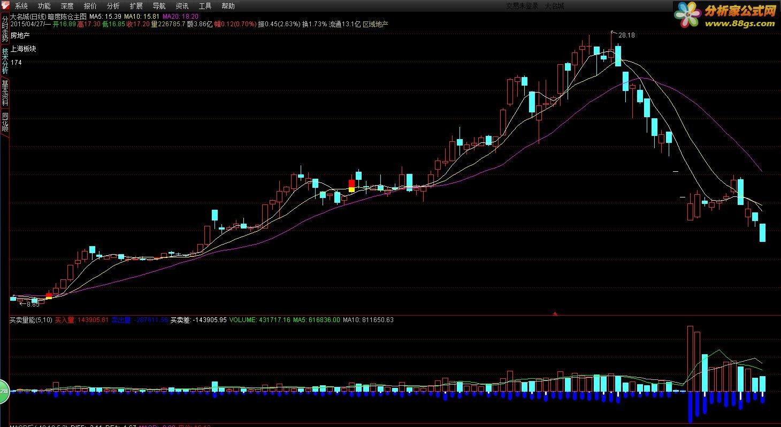Click the date 2015/04/27 text
The image size is (781, 427).
27,24
